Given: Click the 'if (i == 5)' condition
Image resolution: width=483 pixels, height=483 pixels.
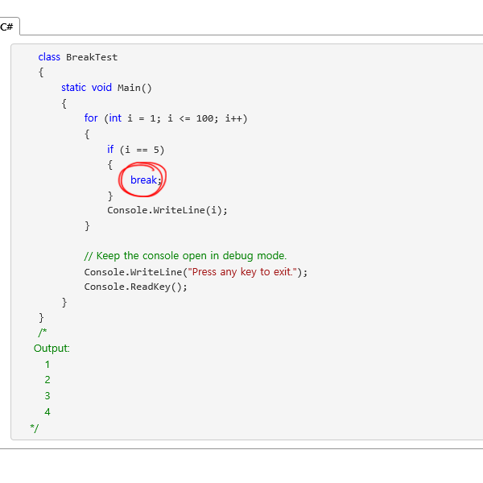Looking at the screenshot, I should coord(135,150).
